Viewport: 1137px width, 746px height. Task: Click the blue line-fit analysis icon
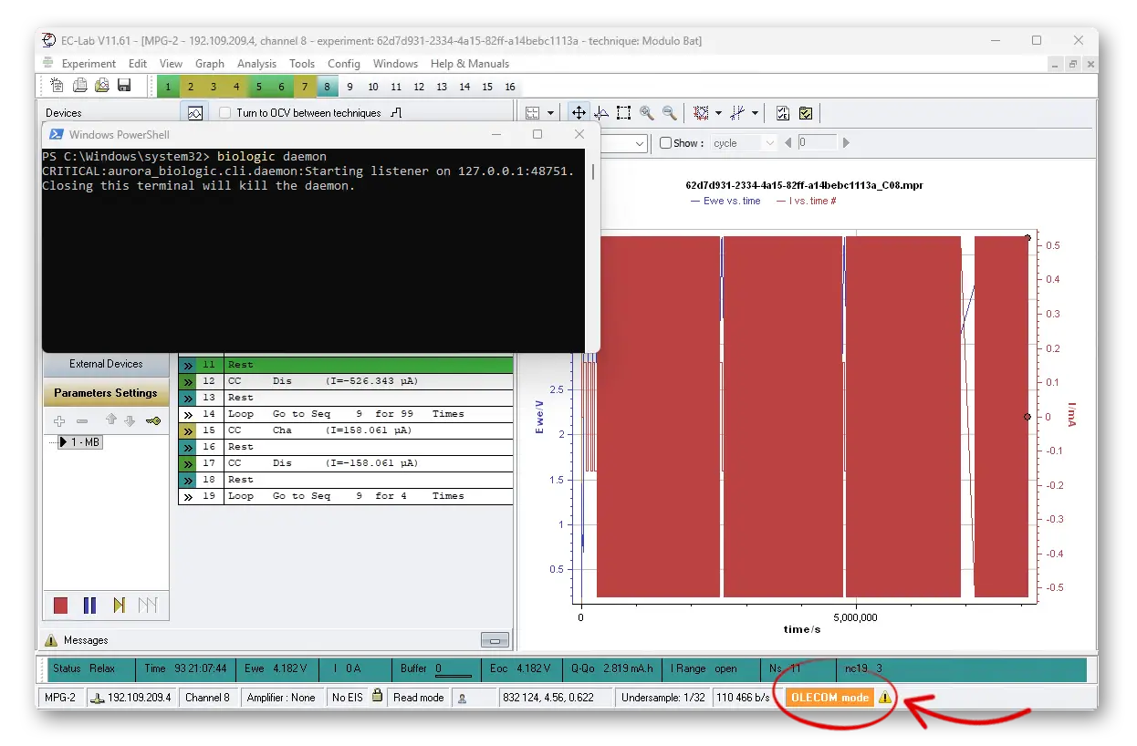(738, 113)
